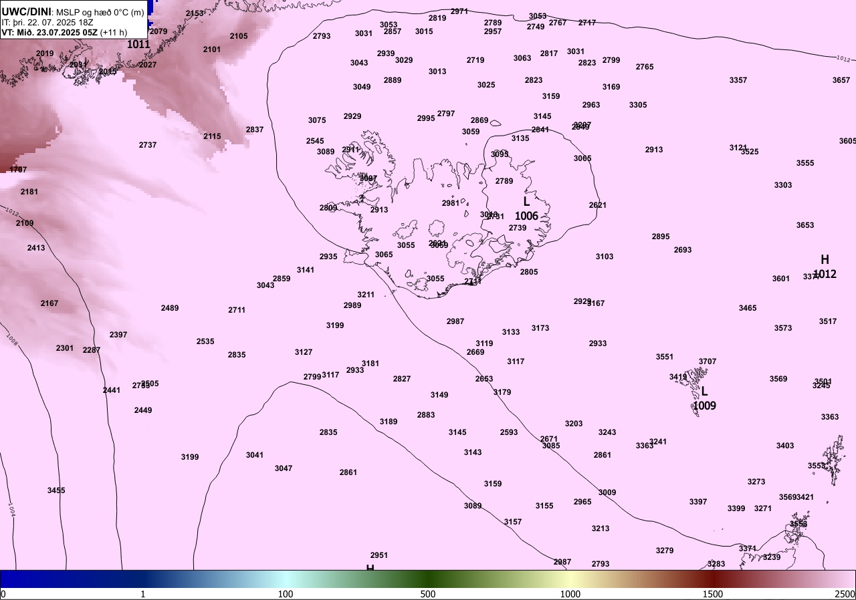Click the 2105 height value
The width and height of the screenshot is (856, 600).
click(x=239, y=36)
